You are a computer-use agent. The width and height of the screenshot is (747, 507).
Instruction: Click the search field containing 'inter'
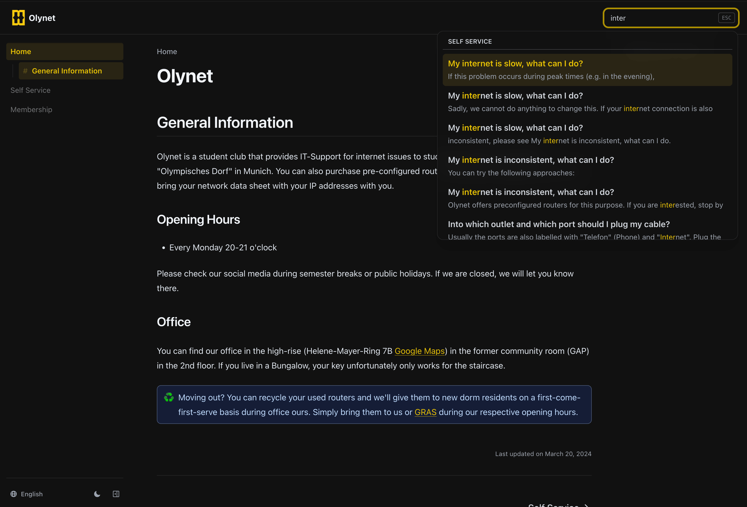click(x=671, y=18)
